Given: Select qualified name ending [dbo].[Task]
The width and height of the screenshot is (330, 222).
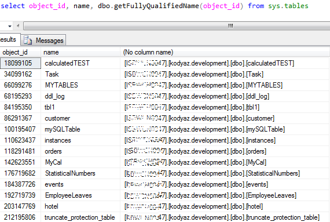Looking at the screenshot, I should click(225, 74).
